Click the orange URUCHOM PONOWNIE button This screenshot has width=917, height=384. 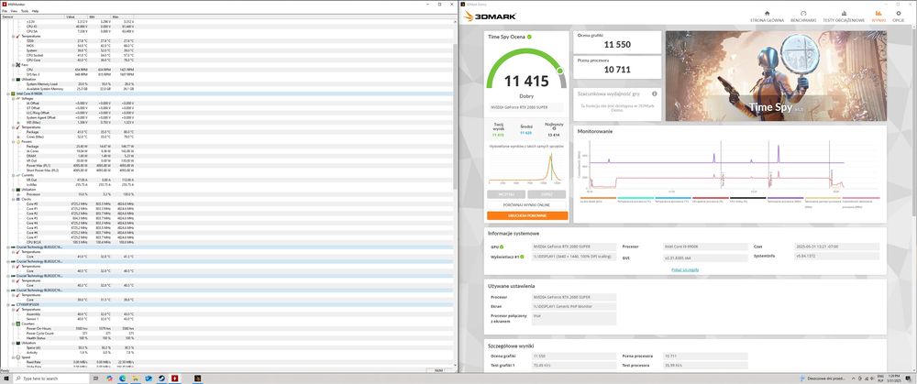pos(527,215)
